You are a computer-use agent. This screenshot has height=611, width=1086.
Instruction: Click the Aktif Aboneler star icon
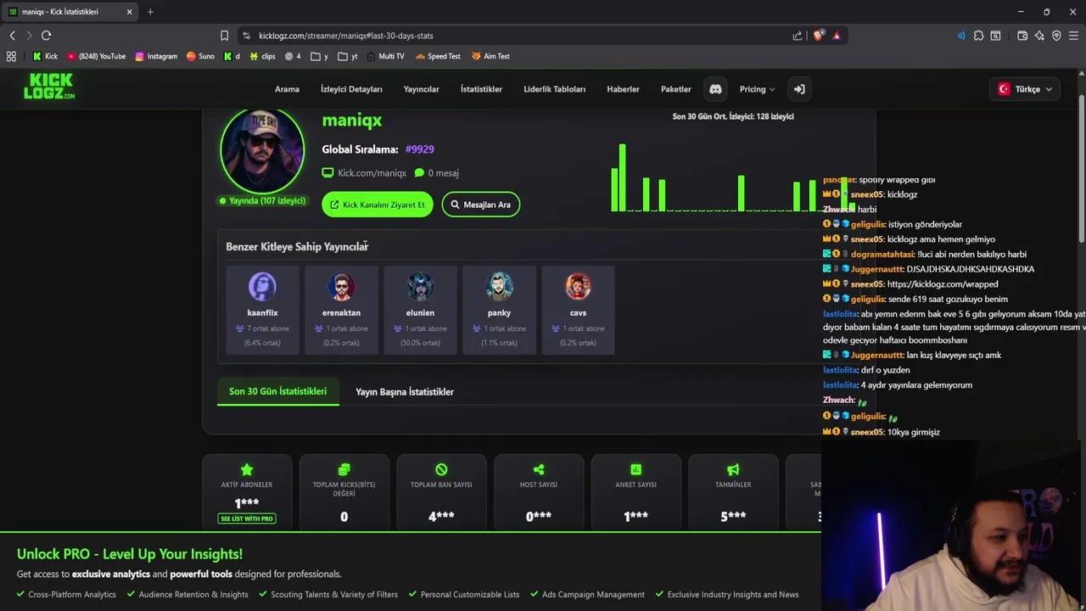pyautogui.click(x=247, y=469)
